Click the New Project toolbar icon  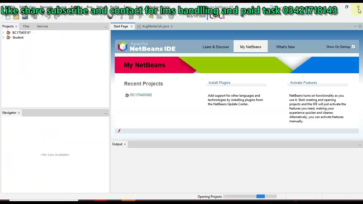click(x=16, y=17)
